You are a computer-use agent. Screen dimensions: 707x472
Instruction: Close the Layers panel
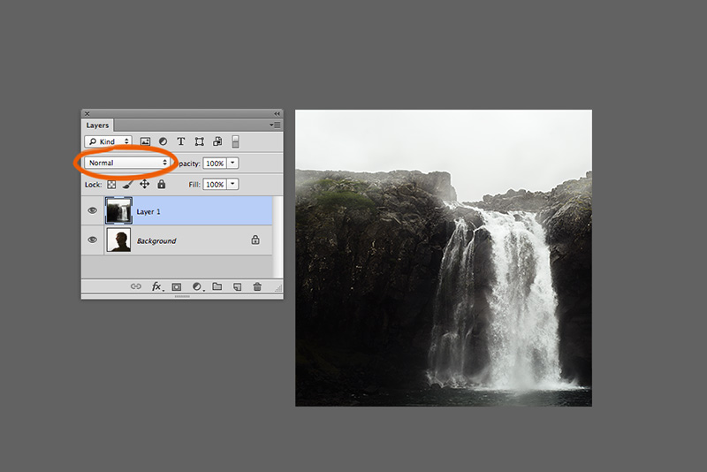point(87,114)
